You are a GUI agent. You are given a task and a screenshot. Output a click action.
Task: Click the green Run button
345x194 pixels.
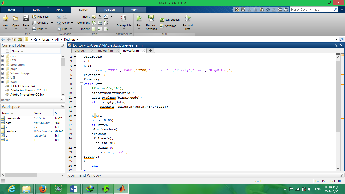139,18
